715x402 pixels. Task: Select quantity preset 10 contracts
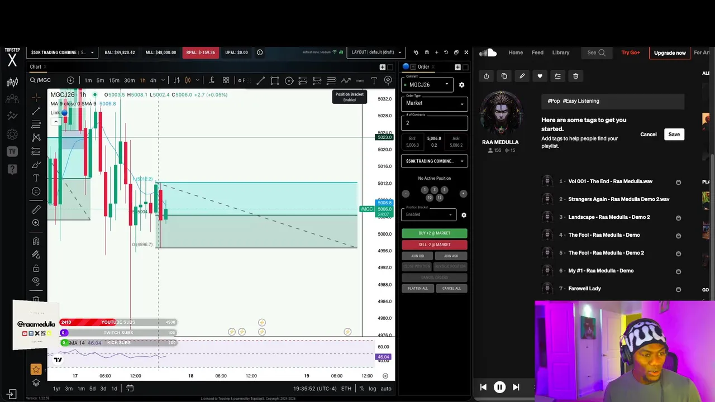(430, 198)
